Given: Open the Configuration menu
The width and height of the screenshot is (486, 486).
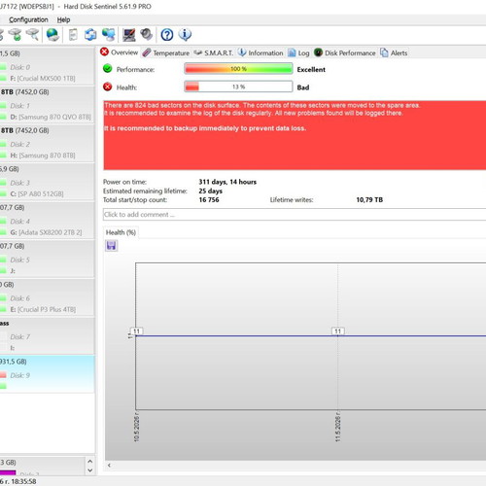Looking at the screenshot, I should click(28, 19).
